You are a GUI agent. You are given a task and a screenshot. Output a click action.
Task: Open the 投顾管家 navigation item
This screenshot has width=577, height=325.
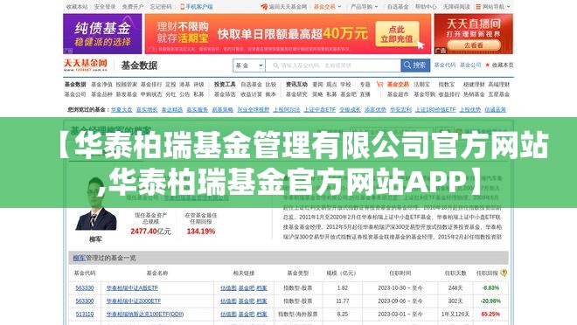tap(126, 85)
